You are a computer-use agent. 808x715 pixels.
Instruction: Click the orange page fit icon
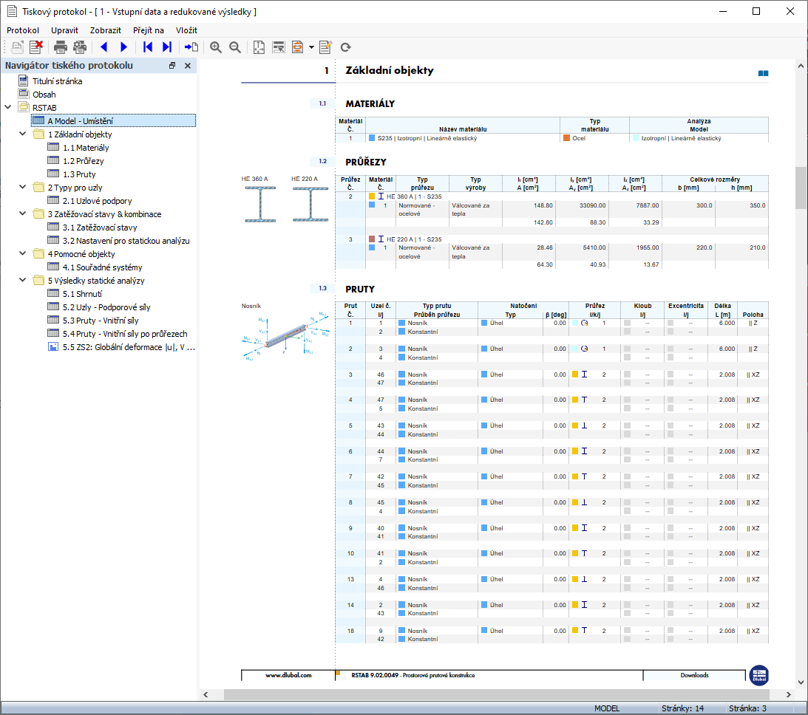coord(298,47)
